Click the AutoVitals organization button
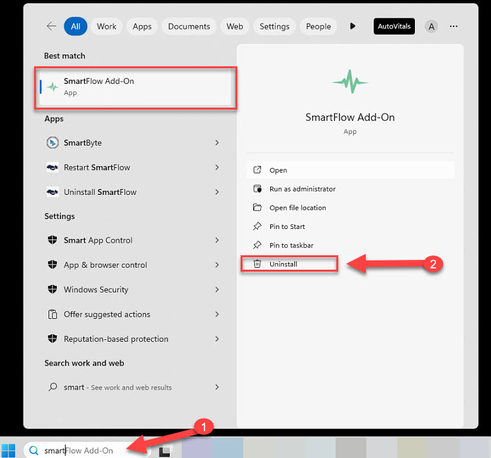 [x=394, y=26]
